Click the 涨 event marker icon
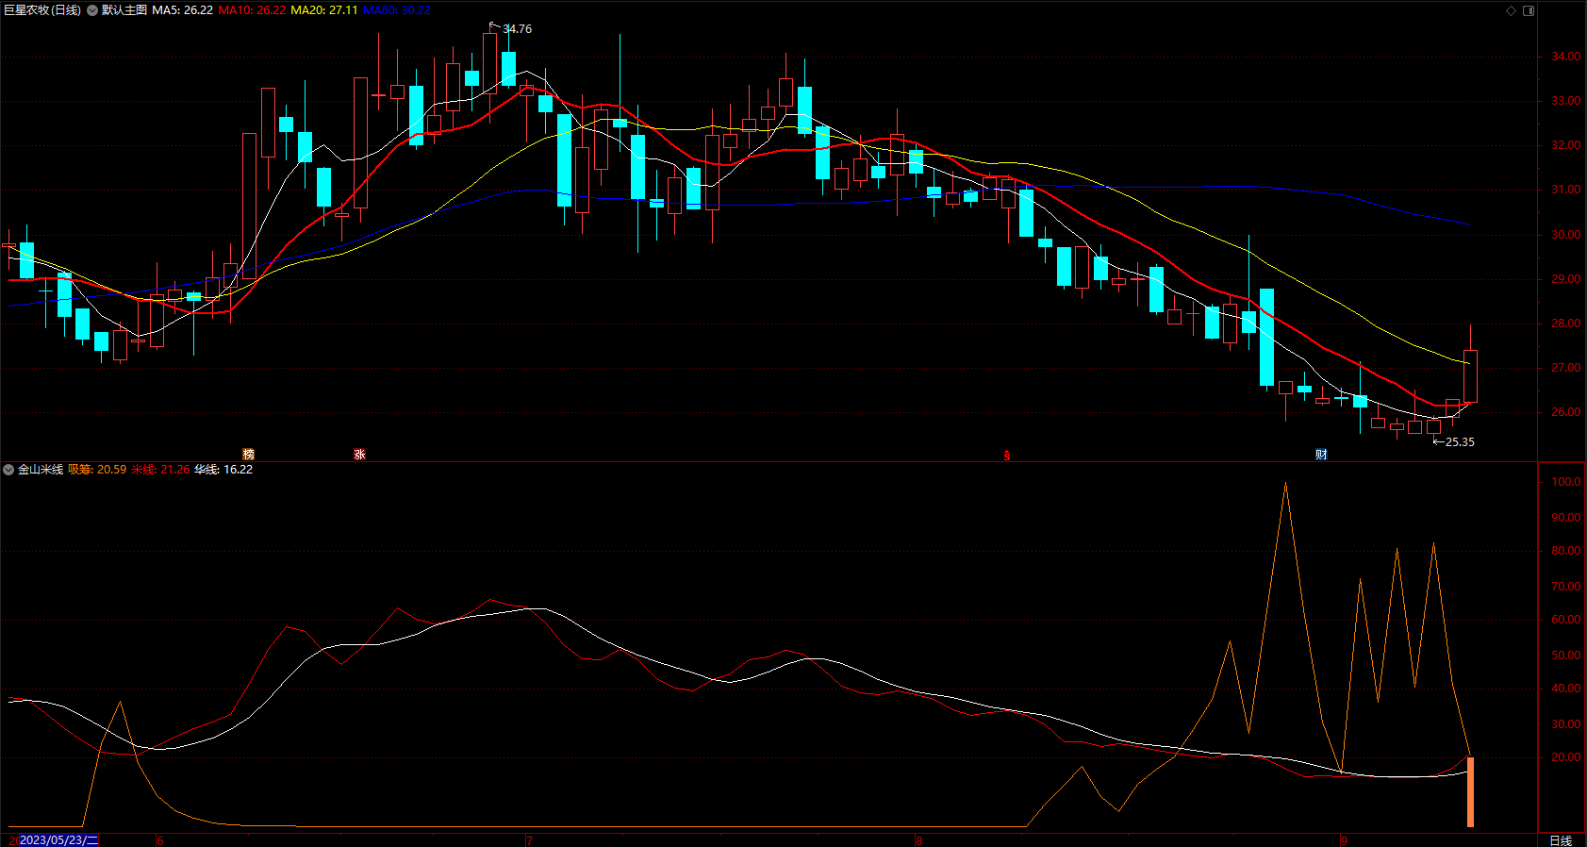Viewport: 1587px width, 847px height. tap(359, 454)
